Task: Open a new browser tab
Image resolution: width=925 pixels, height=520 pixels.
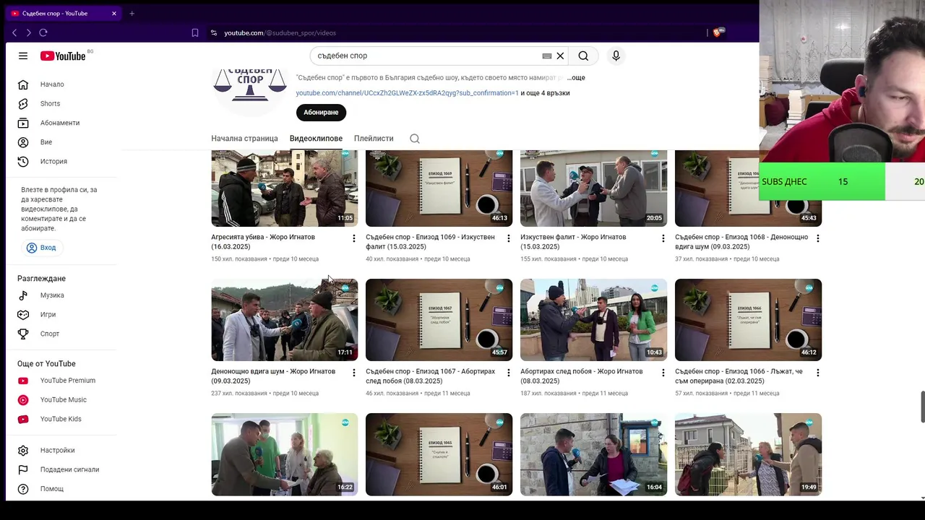Action: click(x=132, y=13)
